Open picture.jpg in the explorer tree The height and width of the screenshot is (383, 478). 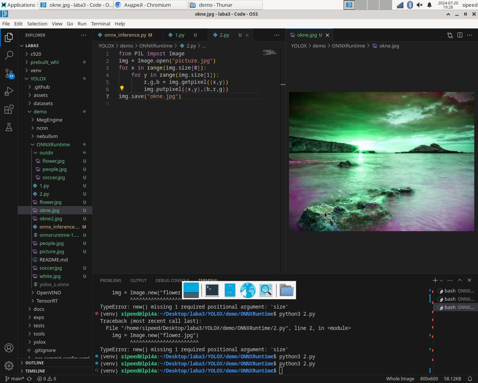(52, 251)
